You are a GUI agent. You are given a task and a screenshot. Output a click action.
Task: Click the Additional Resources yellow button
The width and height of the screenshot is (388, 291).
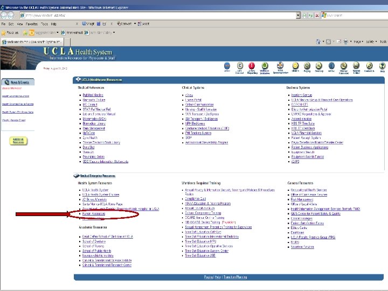18,141
